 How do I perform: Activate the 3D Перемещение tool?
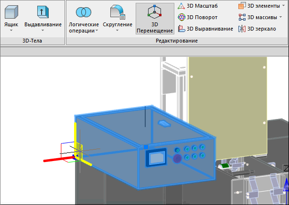[x=155, y=19]
